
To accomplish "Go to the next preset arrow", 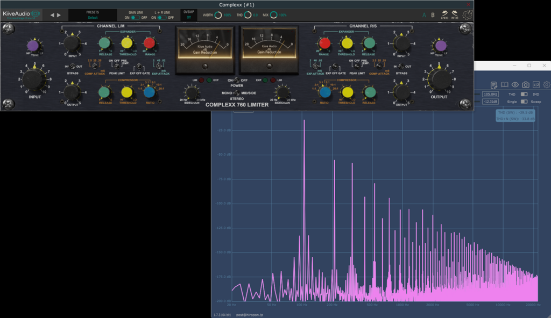I will (59, 15).
